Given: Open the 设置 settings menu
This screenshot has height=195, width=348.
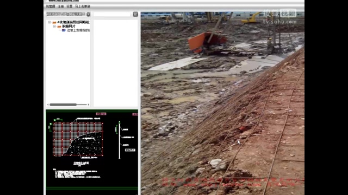Looking at the screenshot, I should [x=70, y=6].
